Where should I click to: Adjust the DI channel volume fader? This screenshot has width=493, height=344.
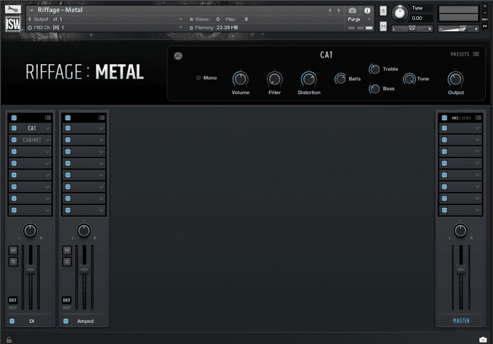[30, 269]
